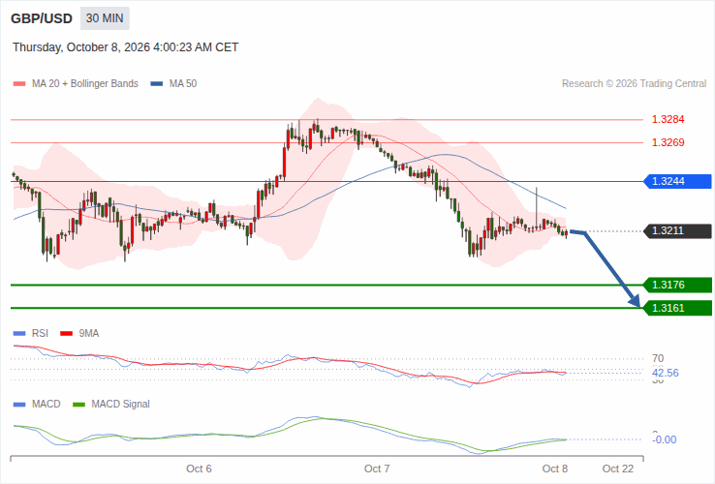The height and width of the screenshot is (484, 715).
Task: Select the 30 MIN timeframe badge
Action: point(105,18)
